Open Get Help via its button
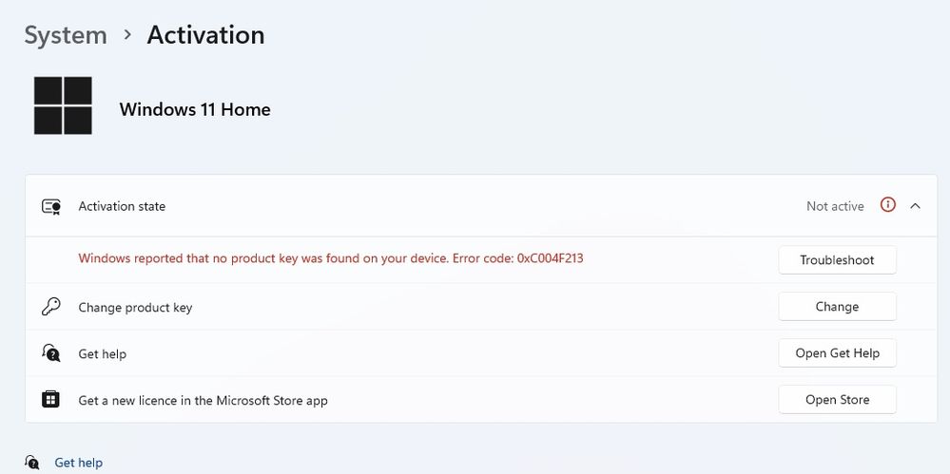This screenshot has width=950, height=474. coord(837,353)
